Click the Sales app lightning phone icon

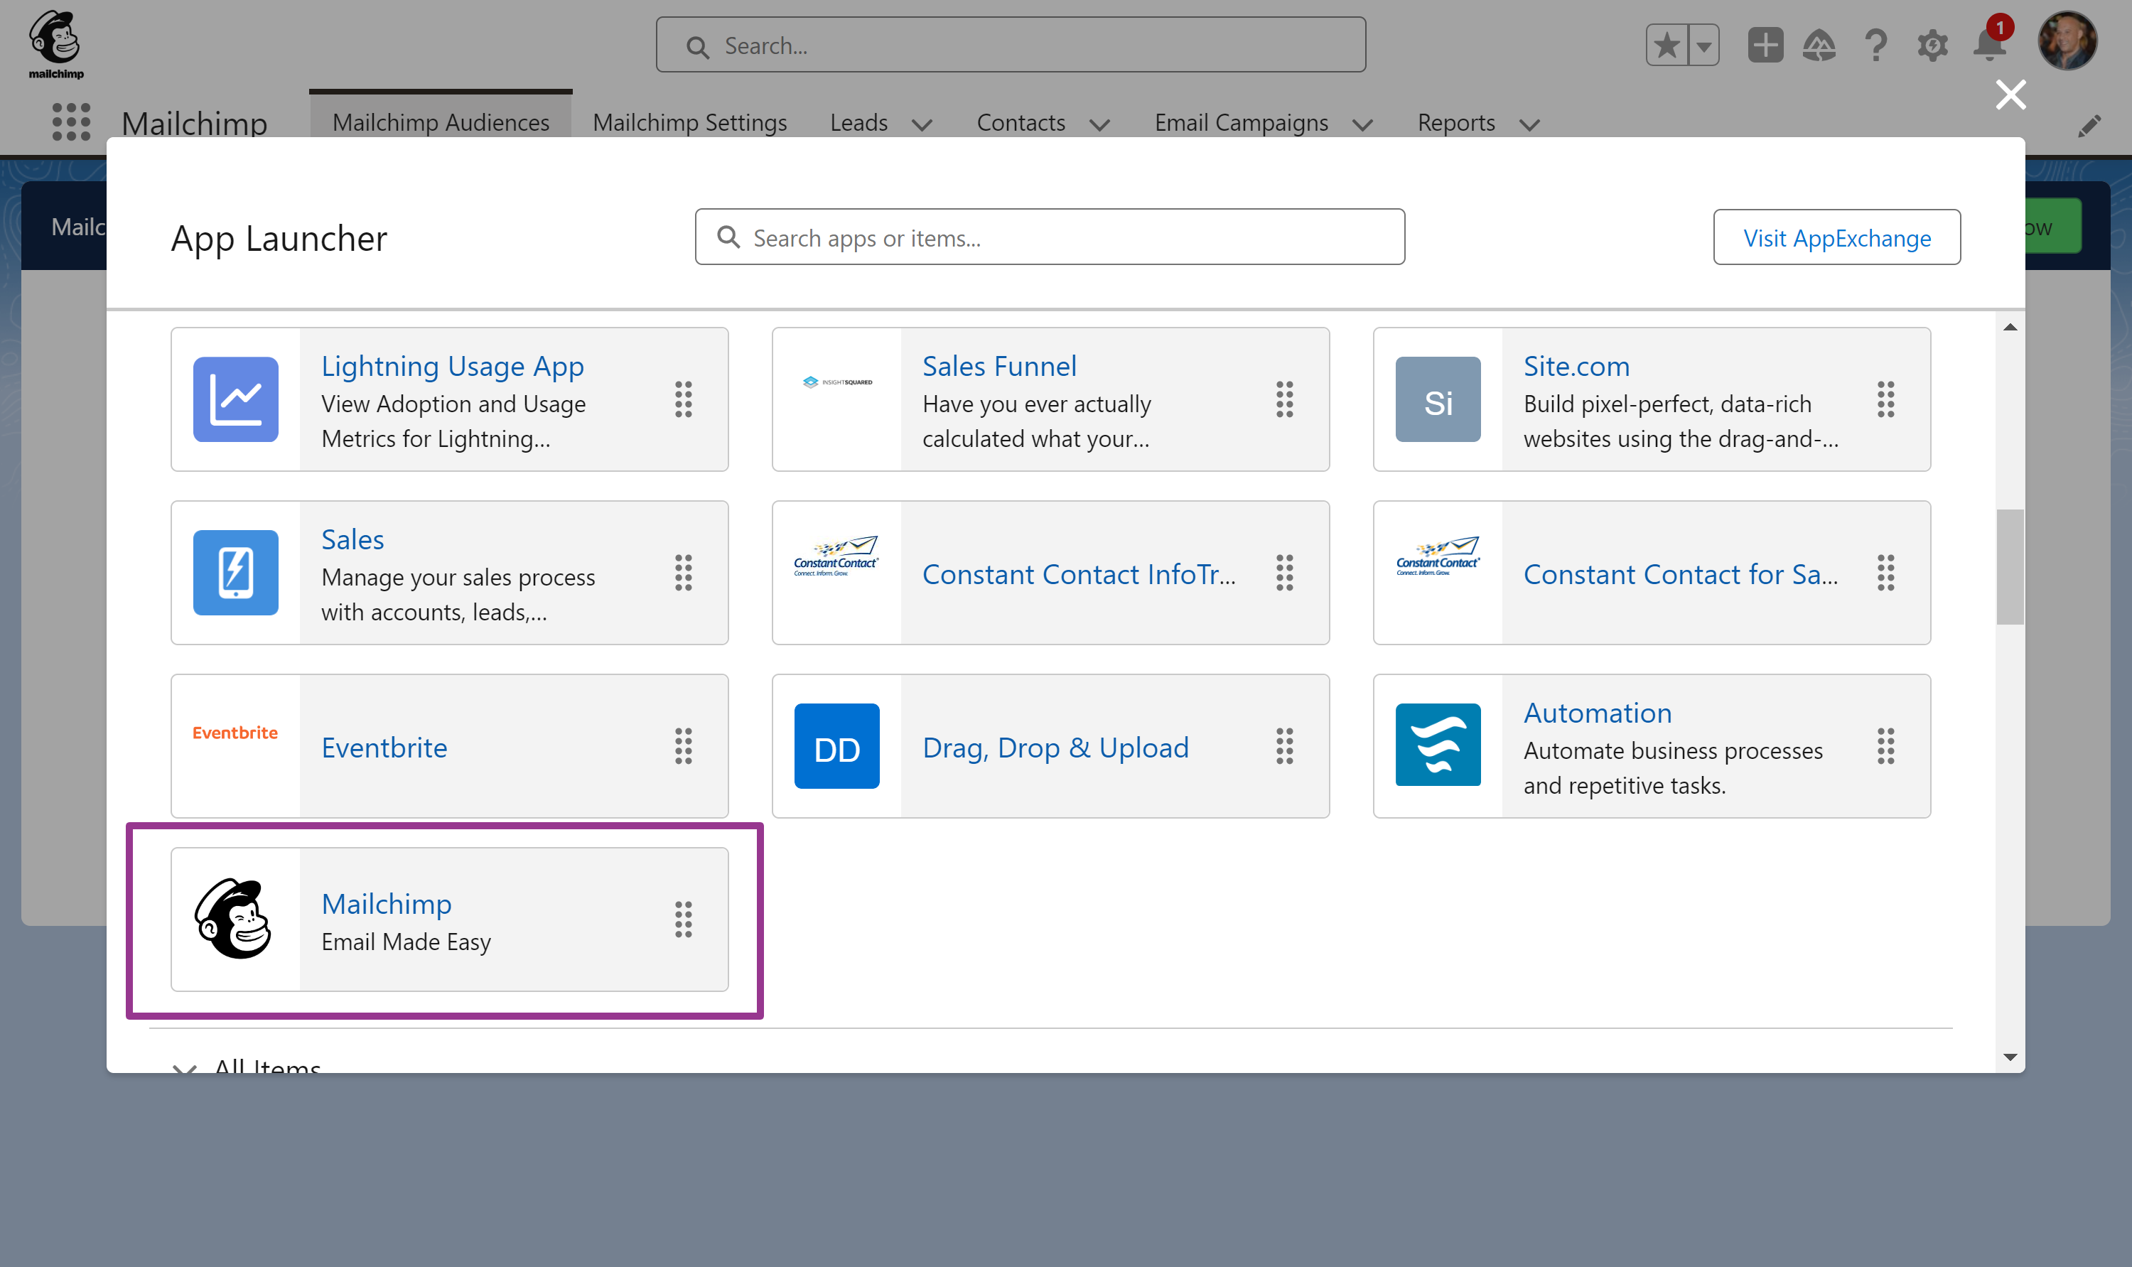click(x=236, y=573)
